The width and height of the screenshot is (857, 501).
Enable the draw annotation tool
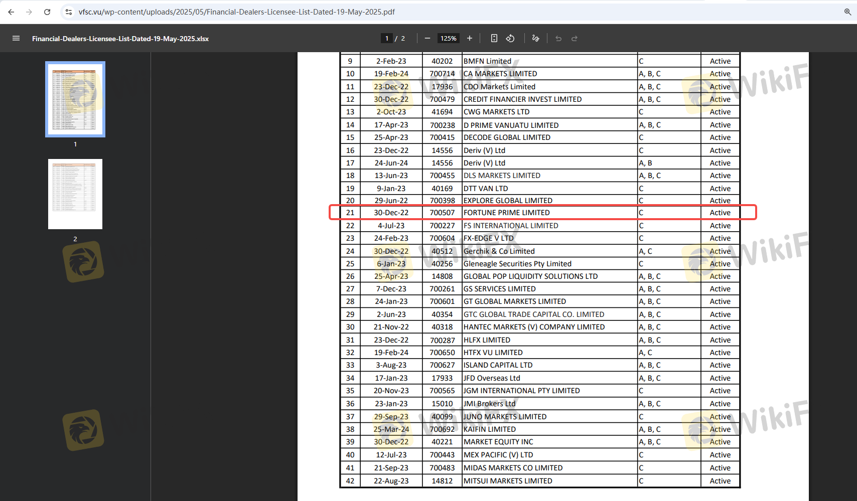click(x=535, y=39)
